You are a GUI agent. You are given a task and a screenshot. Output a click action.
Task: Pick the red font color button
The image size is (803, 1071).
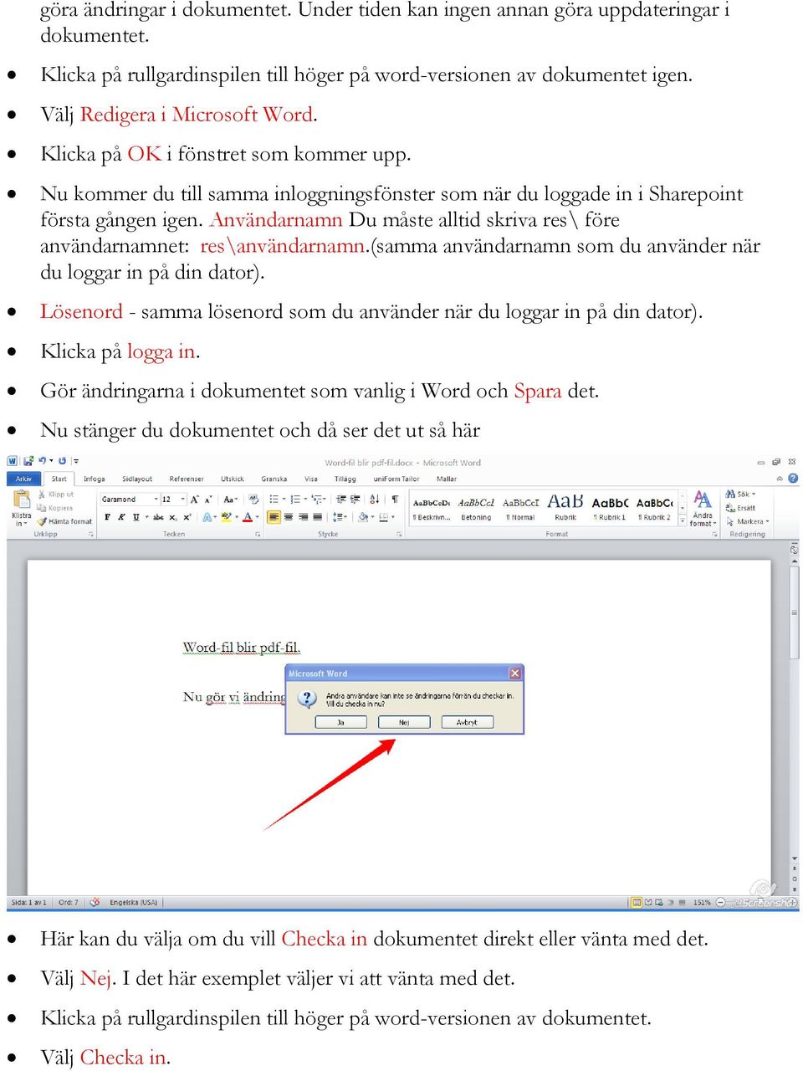(x=248, y=517)
